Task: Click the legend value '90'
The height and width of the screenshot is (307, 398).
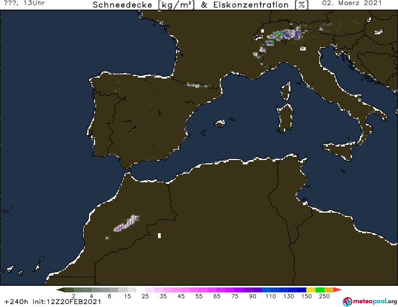Action: pyautogui.click(x=252, y=296)
